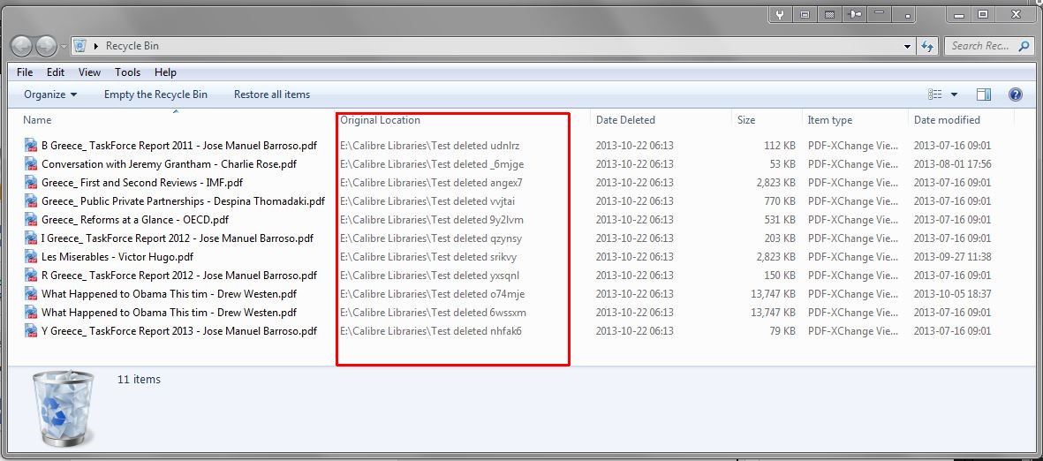Open the Organize dropdown menu
This screenshot has width=1043, height=461.
(50, 94)
